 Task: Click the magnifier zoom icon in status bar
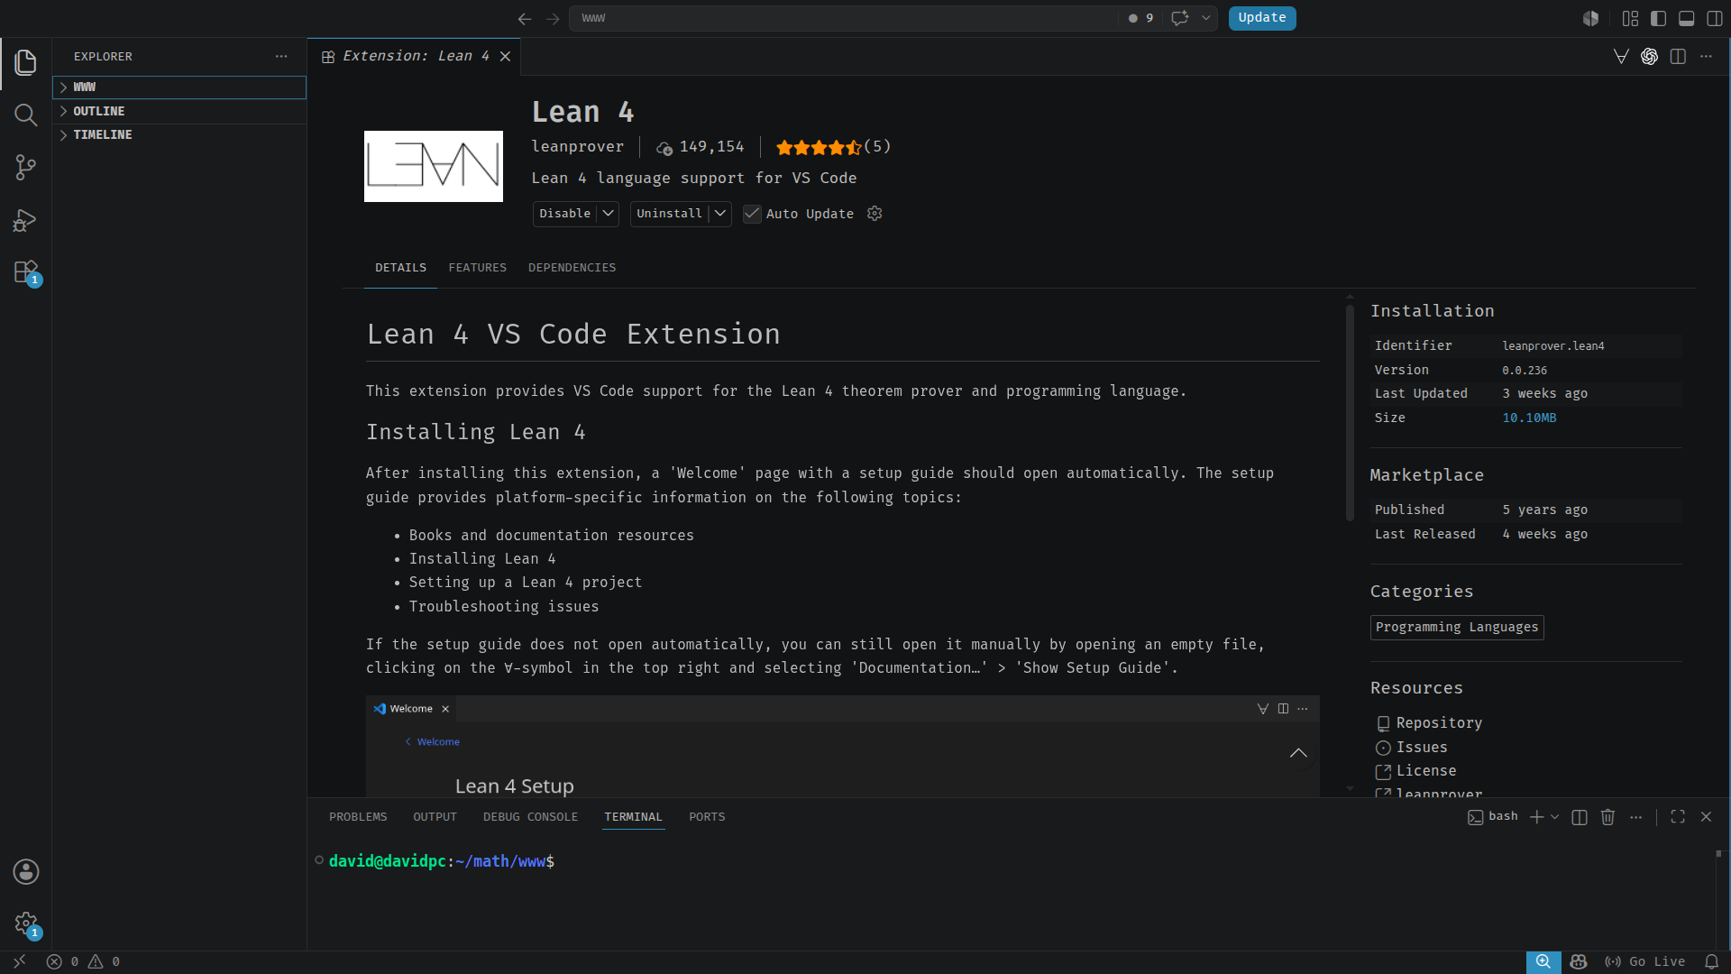(1543, 961)
